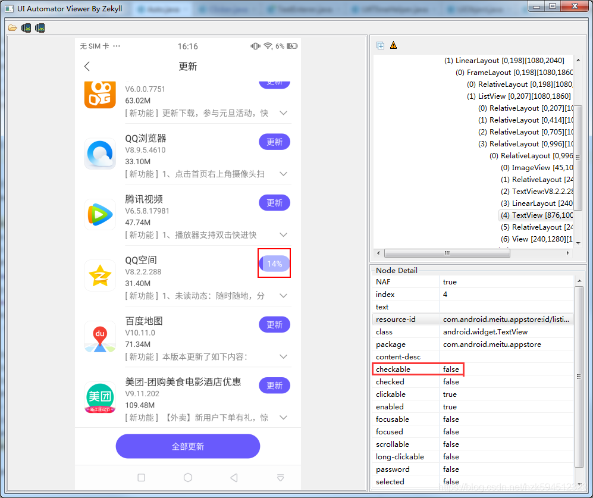Click vibrate mode status icon

255,46
